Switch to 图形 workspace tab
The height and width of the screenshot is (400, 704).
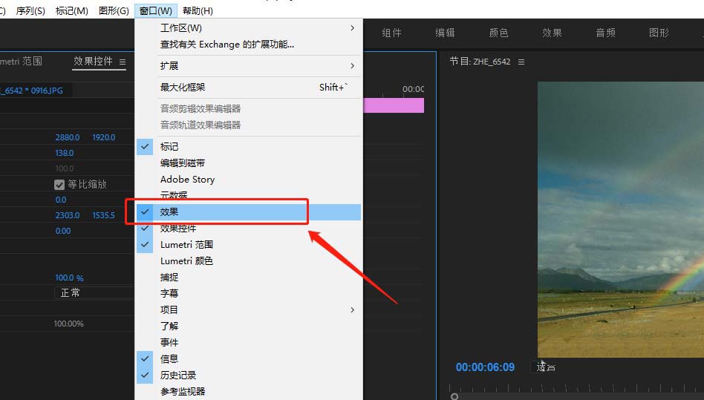pos(659,33)
